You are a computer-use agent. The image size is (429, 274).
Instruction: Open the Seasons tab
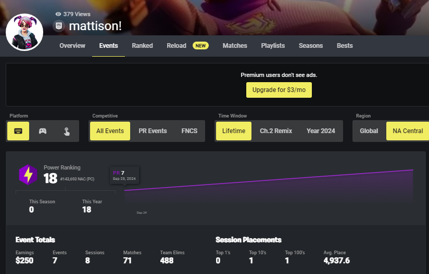[x=311, y=46]
